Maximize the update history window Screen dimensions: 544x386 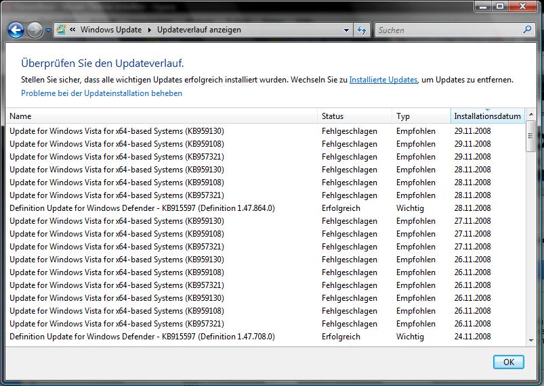tap(500, 6)
